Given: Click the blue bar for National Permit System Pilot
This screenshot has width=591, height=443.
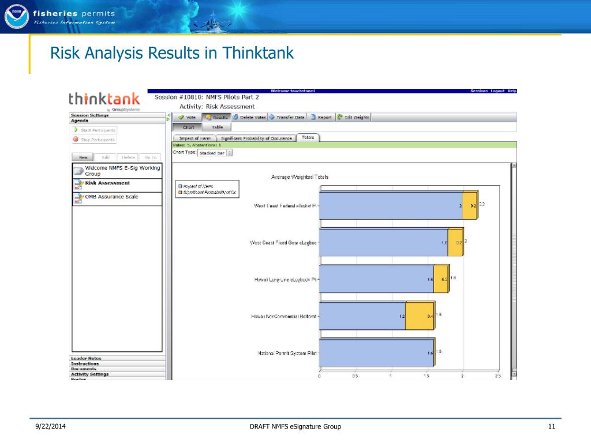Looking at the screenshot, I should (x=376, y=353).
